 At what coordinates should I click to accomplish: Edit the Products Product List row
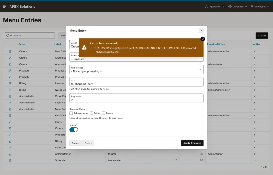pyautogui.click(x=10, y=71)
